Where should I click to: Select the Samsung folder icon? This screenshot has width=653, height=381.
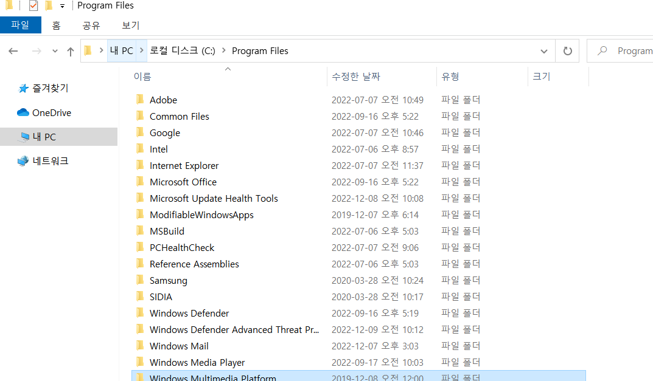141,280
